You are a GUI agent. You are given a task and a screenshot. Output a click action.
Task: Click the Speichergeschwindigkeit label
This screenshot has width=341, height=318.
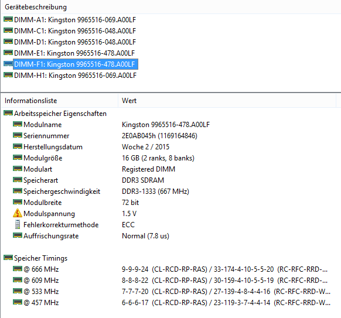point(62,192)
